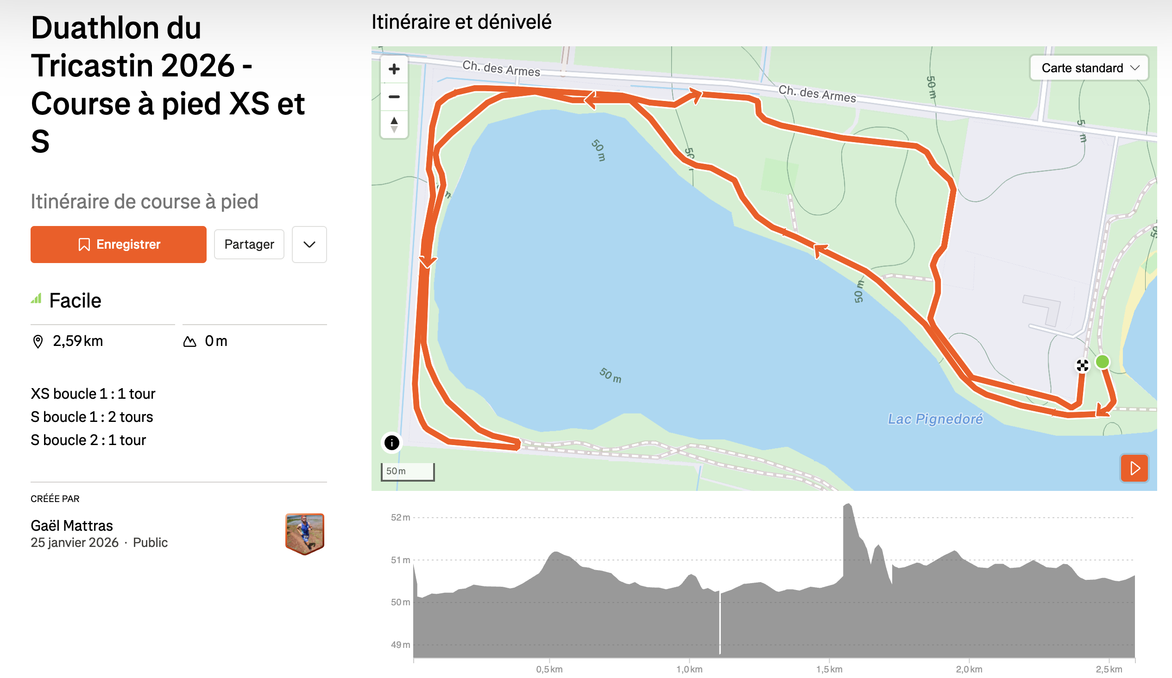Click the green Facile difficulty bars icon

pyautogui.click(x=36, y=299)
